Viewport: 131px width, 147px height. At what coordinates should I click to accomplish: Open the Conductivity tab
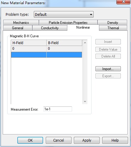(x=50, y=28)
